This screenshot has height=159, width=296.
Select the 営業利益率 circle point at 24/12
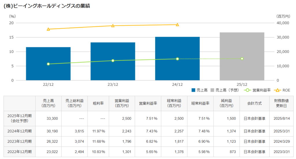pos(177,59)
